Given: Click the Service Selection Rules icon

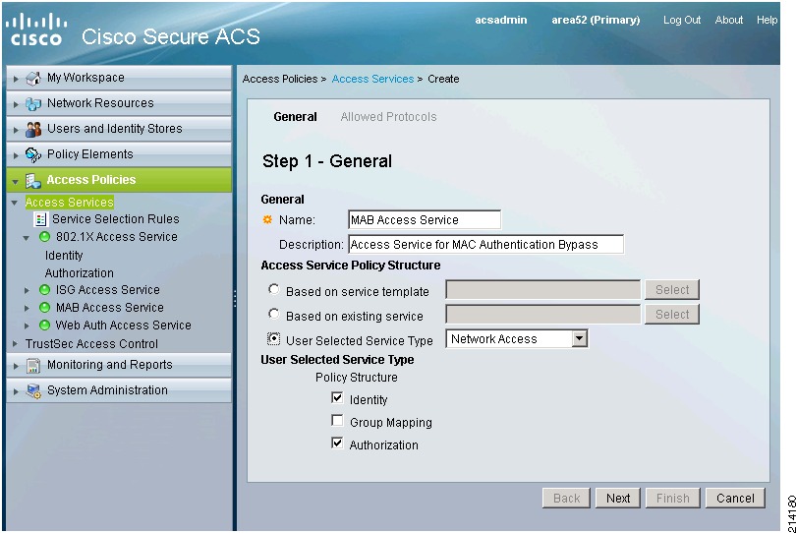Looking at the screenshot, I should [40, 219].
